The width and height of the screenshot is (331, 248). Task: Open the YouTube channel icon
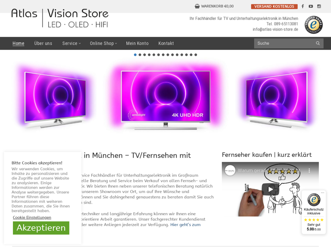pos(311,6)
